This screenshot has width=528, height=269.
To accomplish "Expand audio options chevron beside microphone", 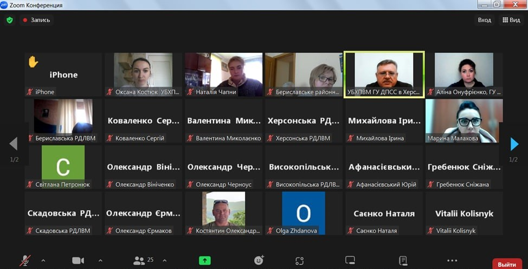I will click(43, 260).
